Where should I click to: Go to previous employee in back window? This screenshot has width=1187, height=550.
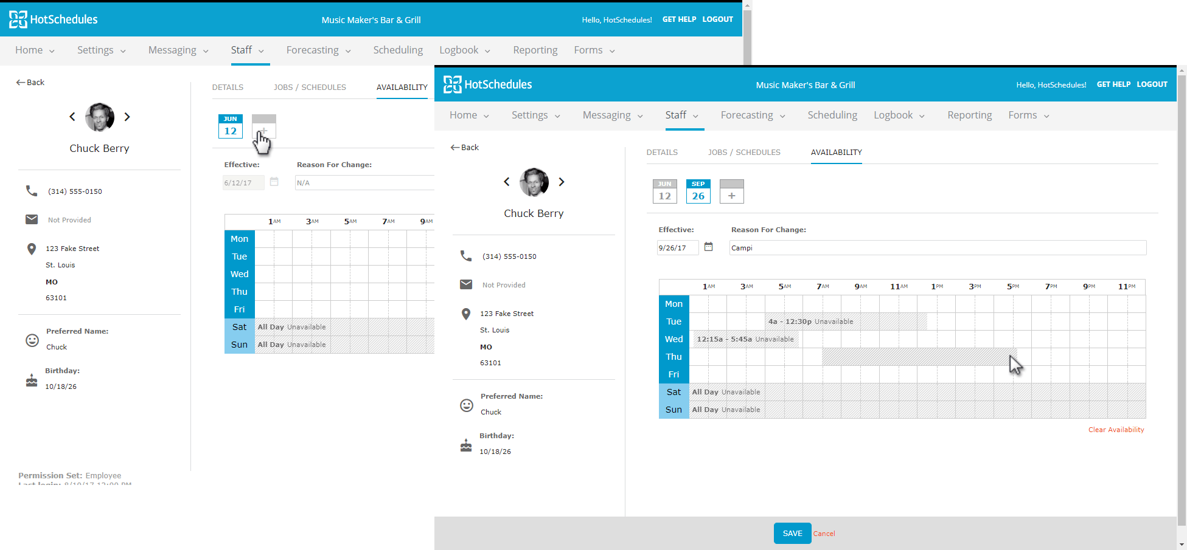coord(72,117)
